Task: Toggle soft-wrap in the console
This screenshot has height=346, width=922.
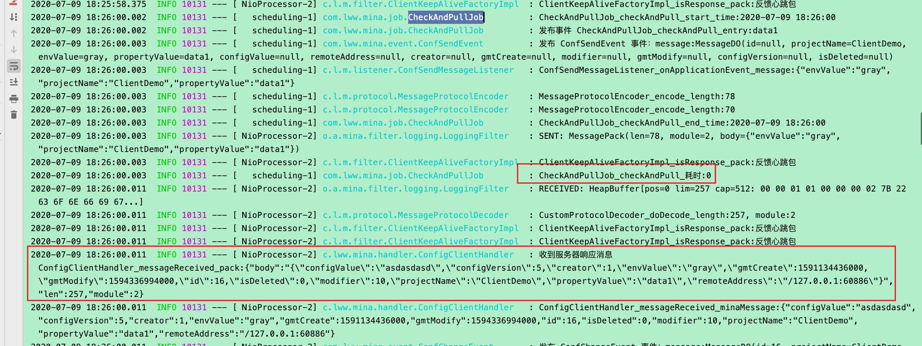Action: pyautogui.click(x=14, y=66)
